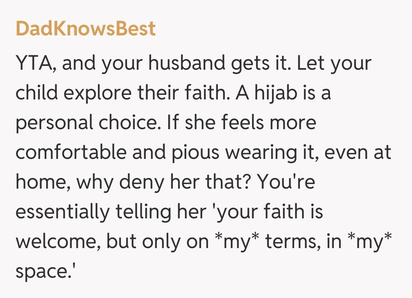412x298 pixels.
Task: Click the word 'essentially' in the comment
Action: (62, 212)
